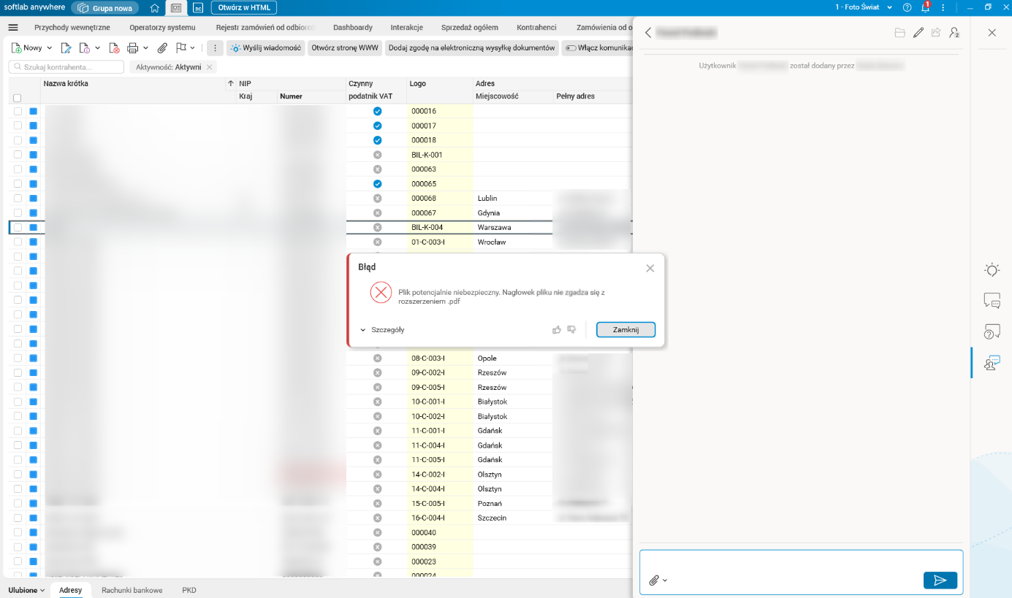Delete the record with the red X document icon
Screen dimensions: 1012x598
pos(114,48)
